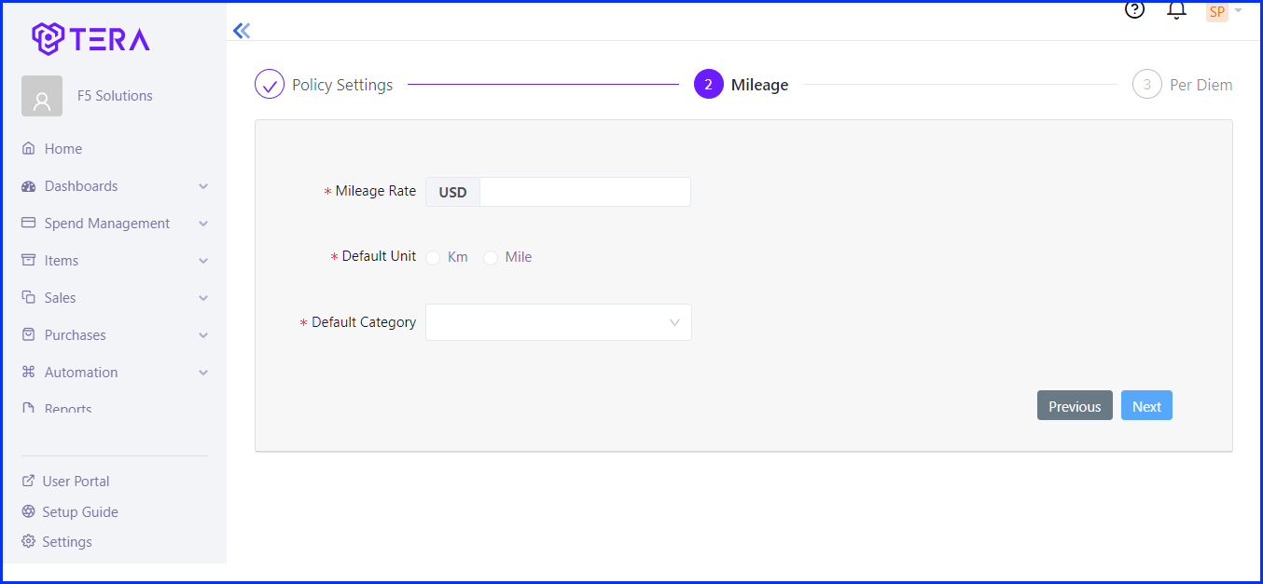This screenshot has height=584, width=1263.
Task: Click the step 3 Per Diem circle
Action: pyautogui.click(x=1147, y=85)
